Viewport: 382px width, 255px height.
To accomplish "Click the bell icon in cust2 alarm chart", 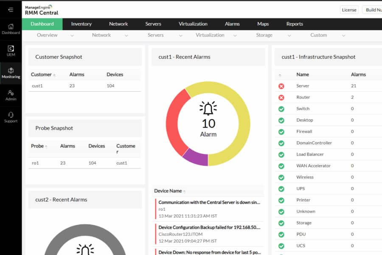I will pos(85,249).
